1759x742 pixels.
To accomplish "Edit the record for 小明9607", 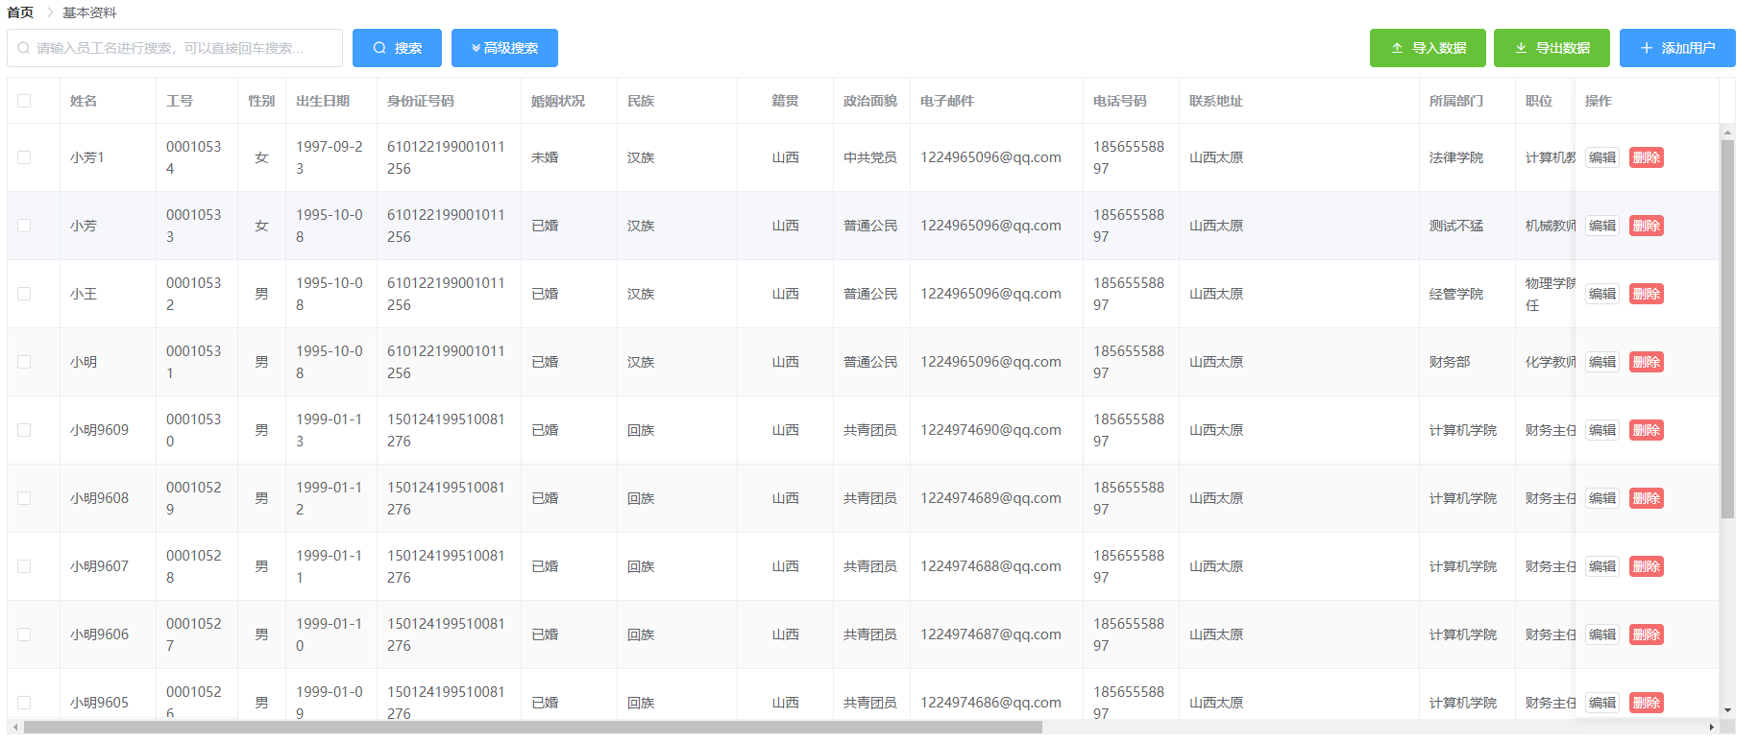I will [1602, 566].
